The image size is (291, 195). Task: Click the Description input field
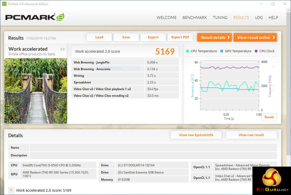pos(153,155)
